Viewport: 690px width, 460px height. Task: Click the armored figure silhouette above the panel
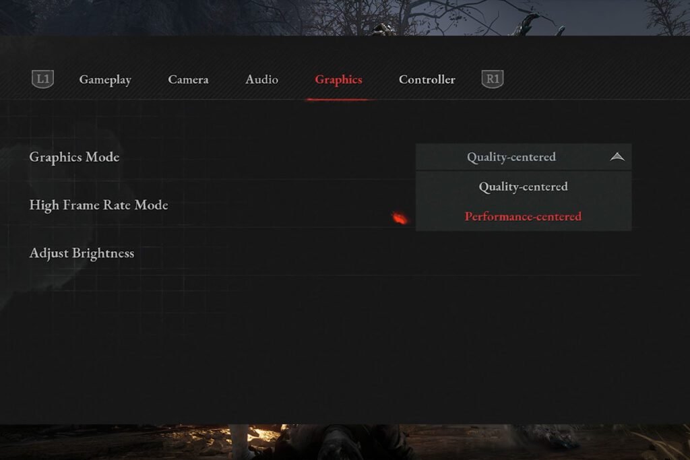pos(384,29)
